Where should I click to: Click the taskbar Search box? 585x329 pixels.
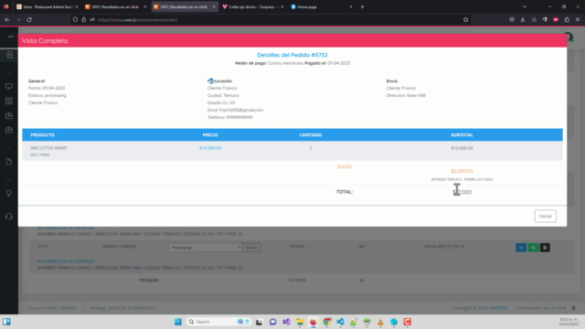click(x=218, y=322)
